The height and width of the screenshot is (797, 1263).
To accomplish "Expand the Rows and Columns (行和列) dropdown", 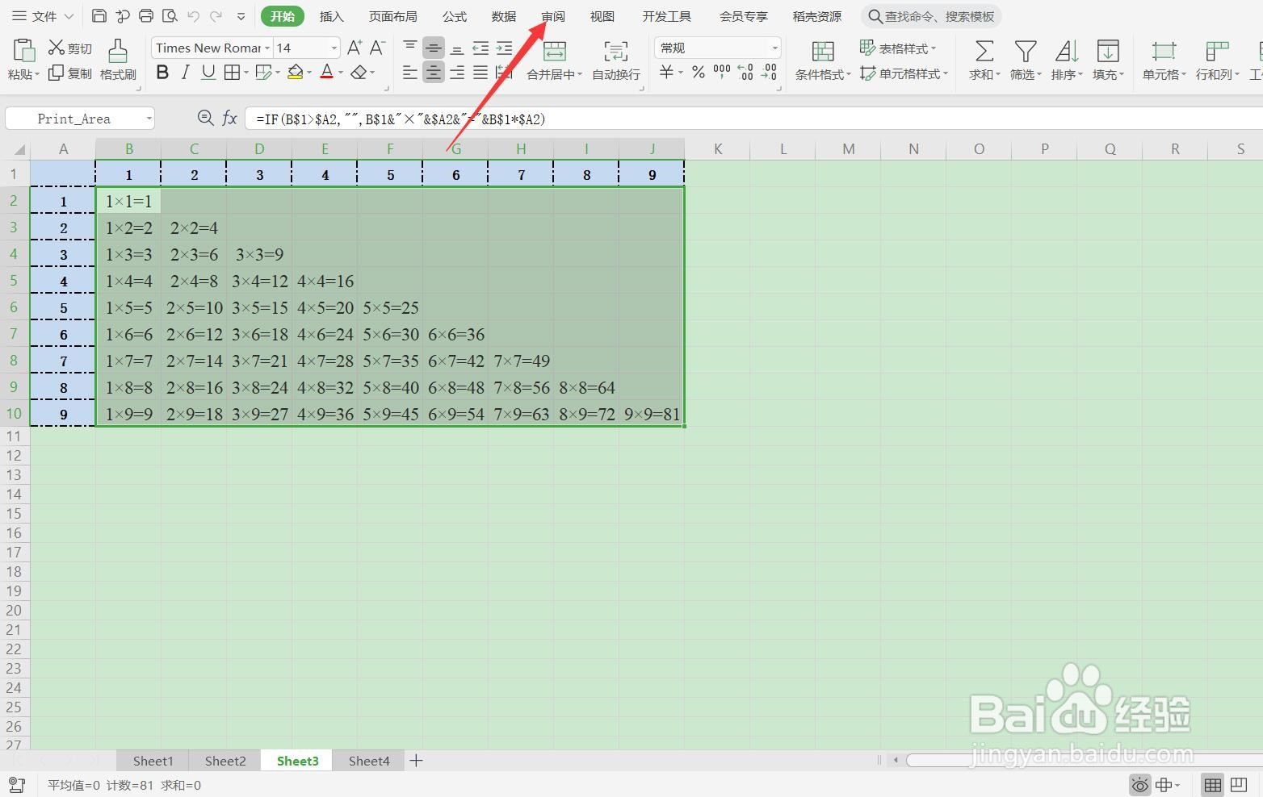I will (1236, 75).
